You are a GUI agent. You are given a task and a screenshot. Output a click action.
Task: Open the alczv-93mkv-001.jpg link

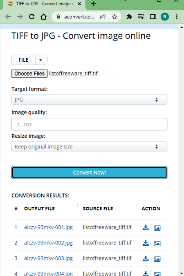pos(48,227)
